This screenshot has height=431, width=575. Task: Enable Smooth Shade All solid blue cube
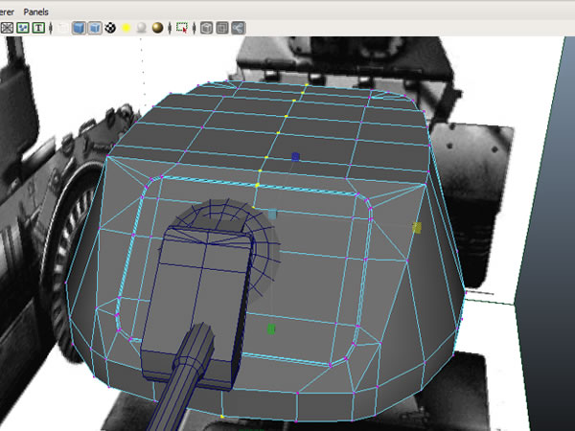[79, 28]
